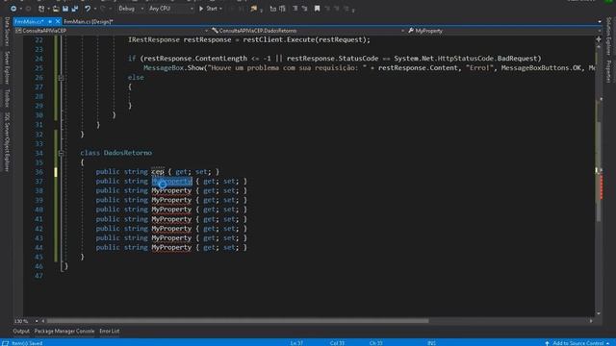Open the Debug configuration dropdown
Screen dimensions: 616x346
(131, 9)
